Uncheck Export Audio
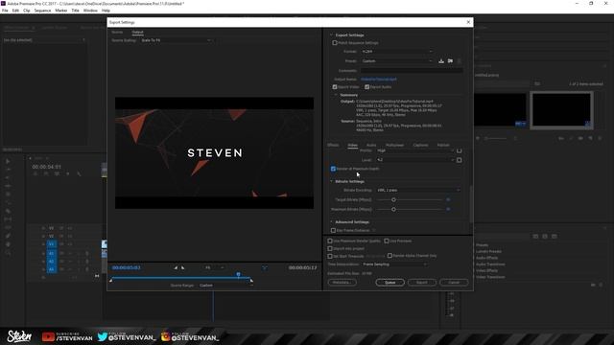Screen dimensions: 614x345 point(366,87)
